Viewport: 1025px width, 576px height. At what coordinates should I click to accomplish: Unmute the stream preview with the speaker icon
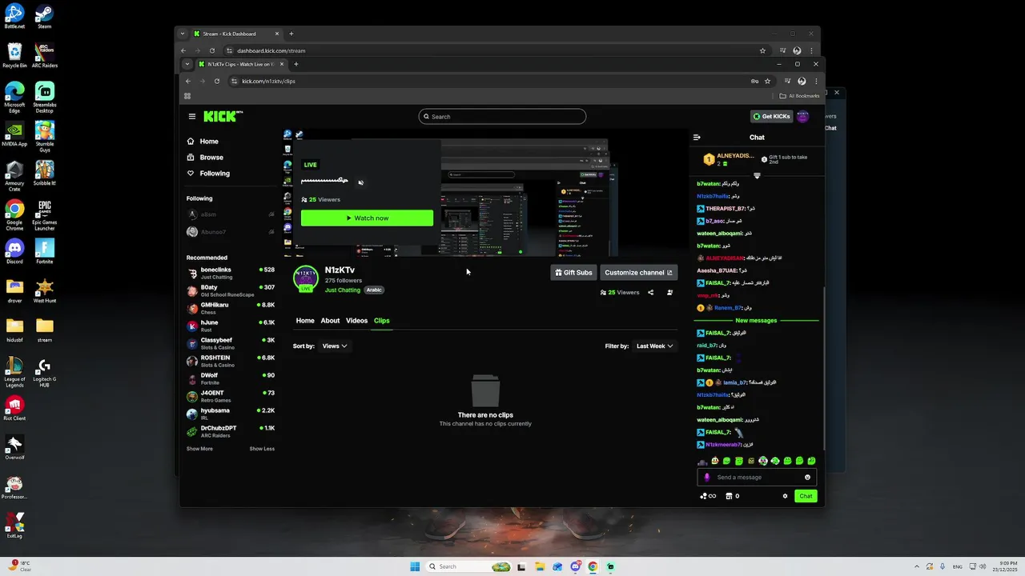361,182
